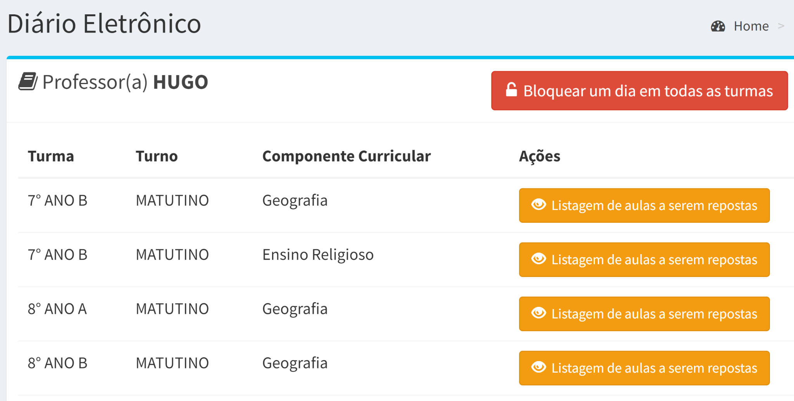The height and width of the screenshot is (401, 794).
Task: Open Listagem de aulas for 8° ANO B
Action: pyautogui.click(x=654, y=368)
